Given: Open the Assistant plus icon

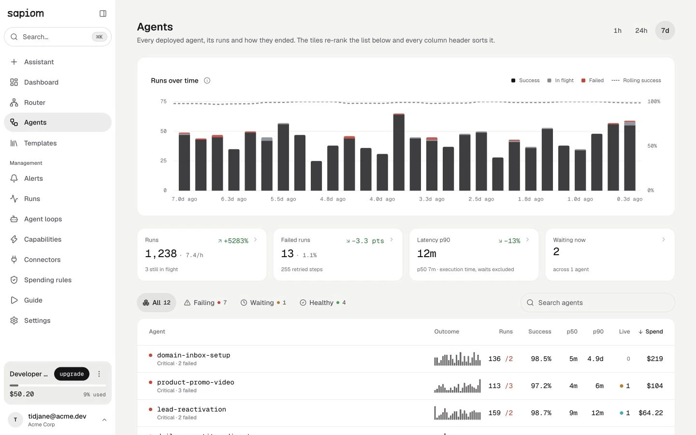Looking at the screenshot, I should 14,62.
